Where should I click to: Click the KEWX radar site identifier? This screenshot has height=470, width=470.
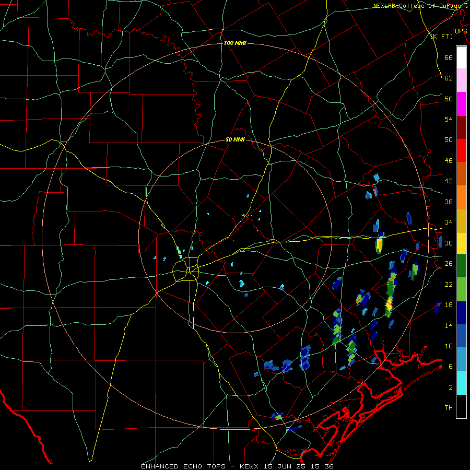coord(250,466)
